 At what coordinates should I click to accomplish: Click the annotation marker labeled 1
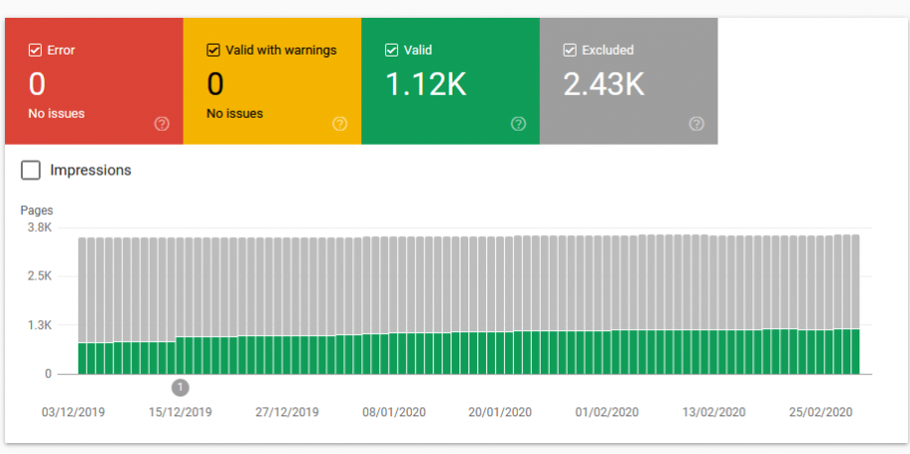pyautogui.click(x=180, y=387)
